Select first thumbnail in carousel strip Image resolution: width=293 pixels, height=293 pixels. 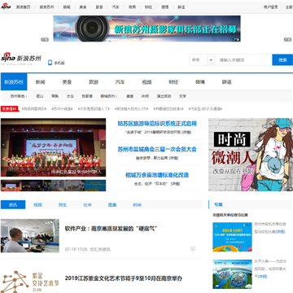click(x=11, y=186)
